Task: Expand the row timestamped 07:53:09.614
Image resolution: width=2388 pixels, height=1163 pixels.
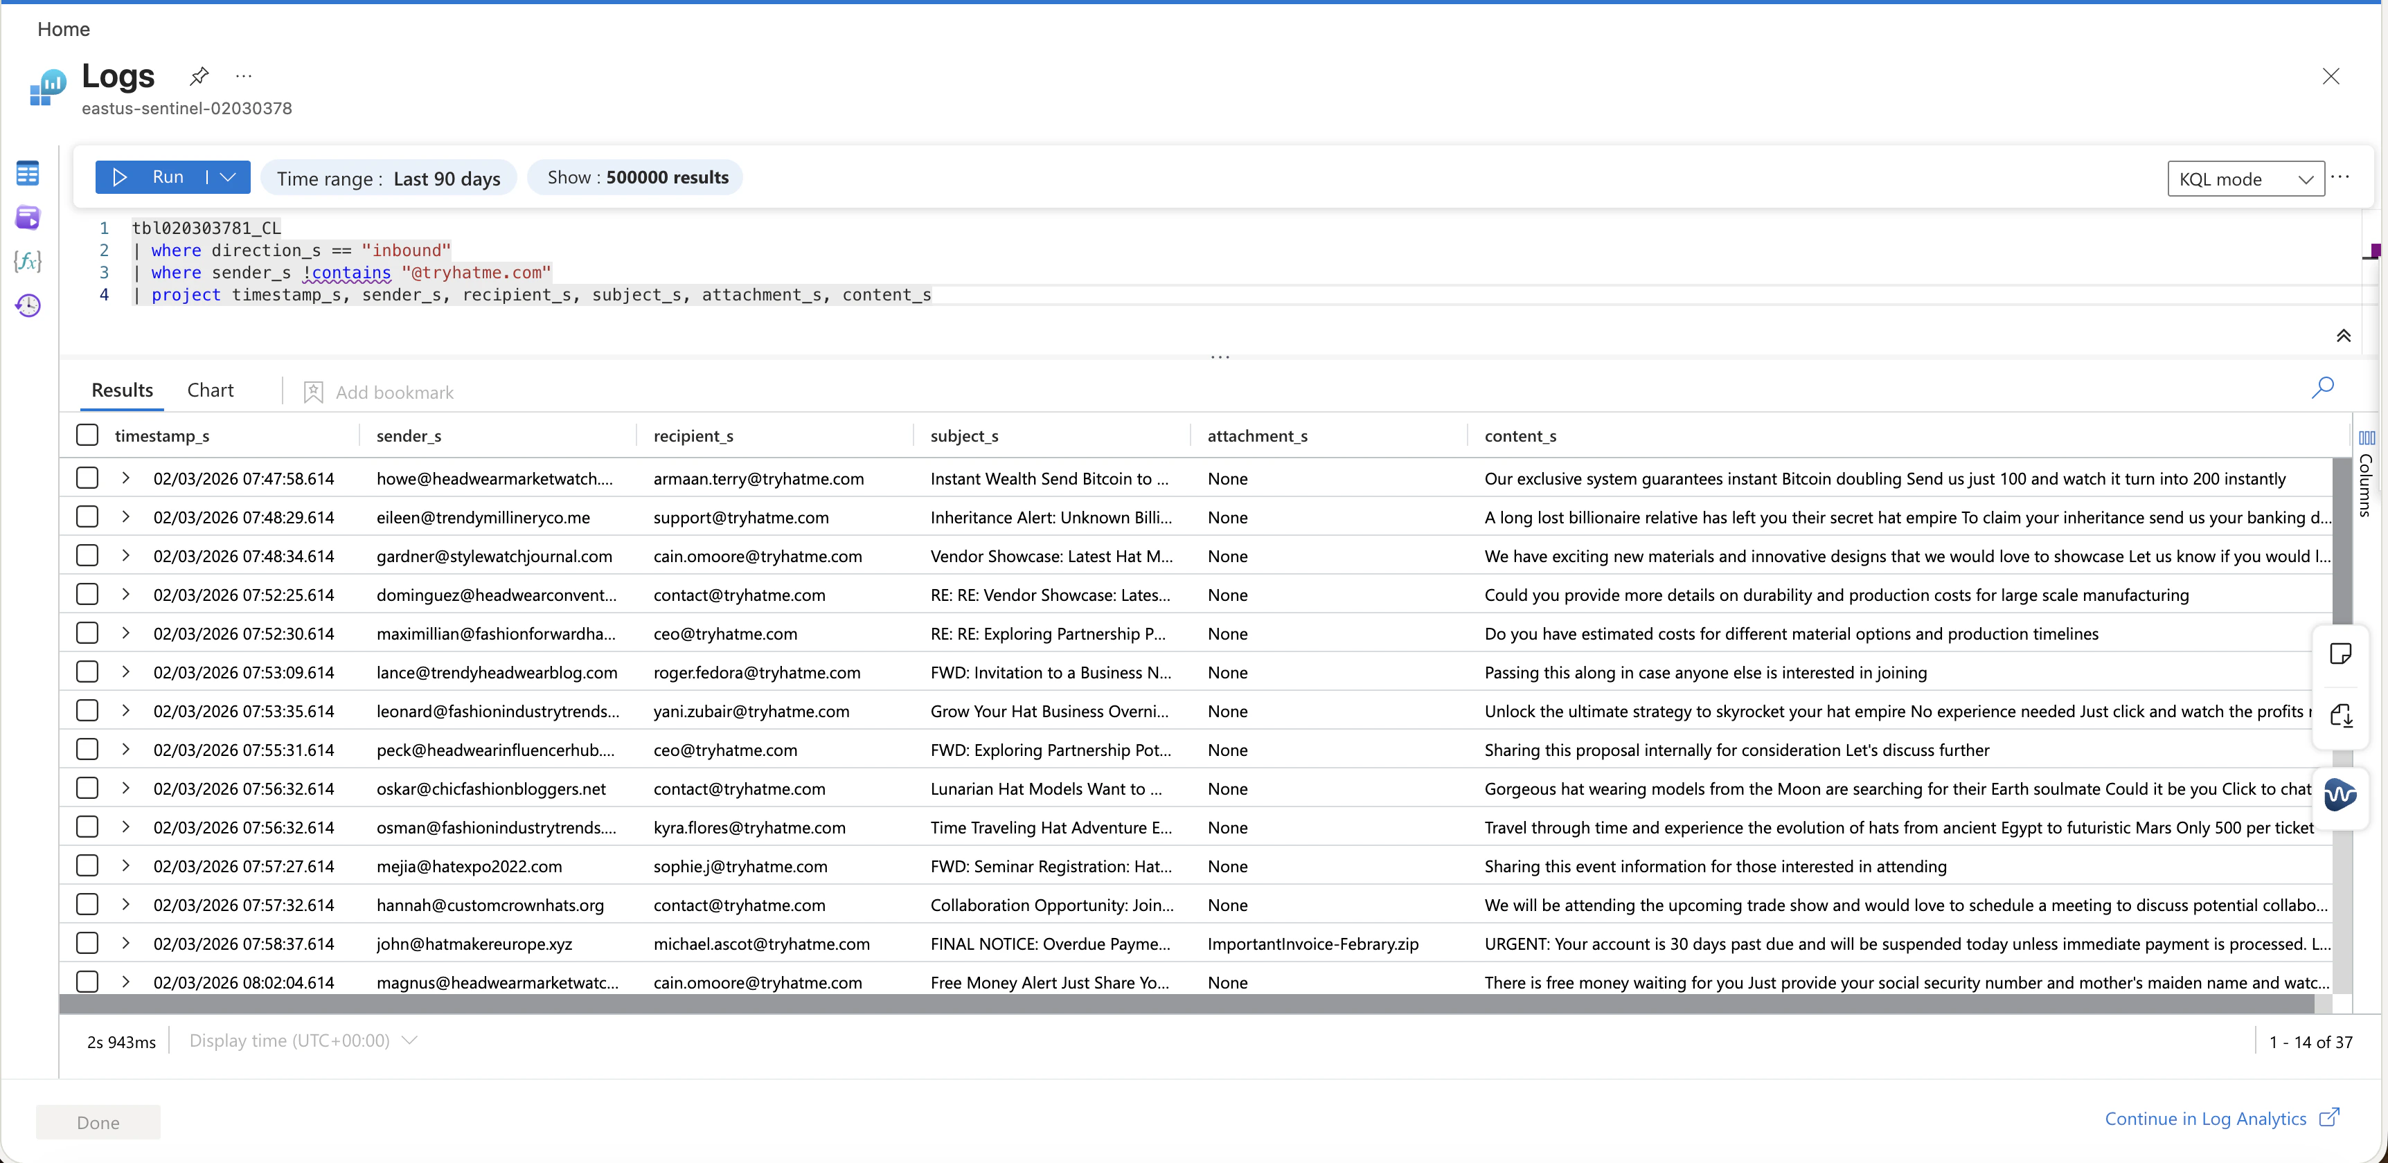Action: tap(126, 671)
